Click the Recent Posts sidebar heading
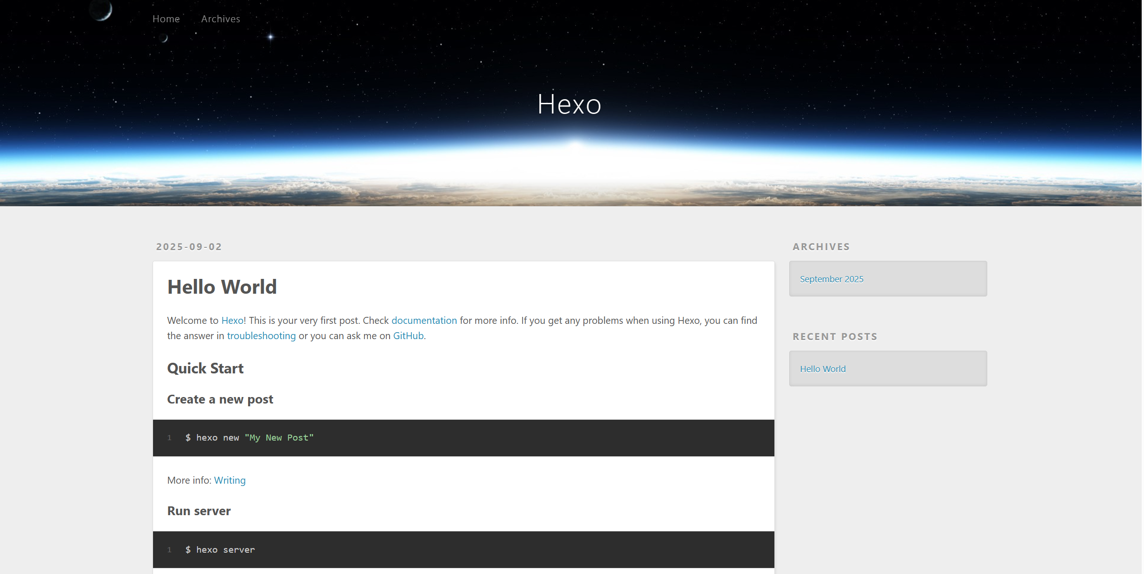The height and width of the screenshot is (574, 1144). (x=835, y=336)
